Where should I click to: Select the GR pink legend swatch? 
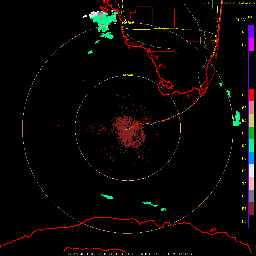coord(251,108)
